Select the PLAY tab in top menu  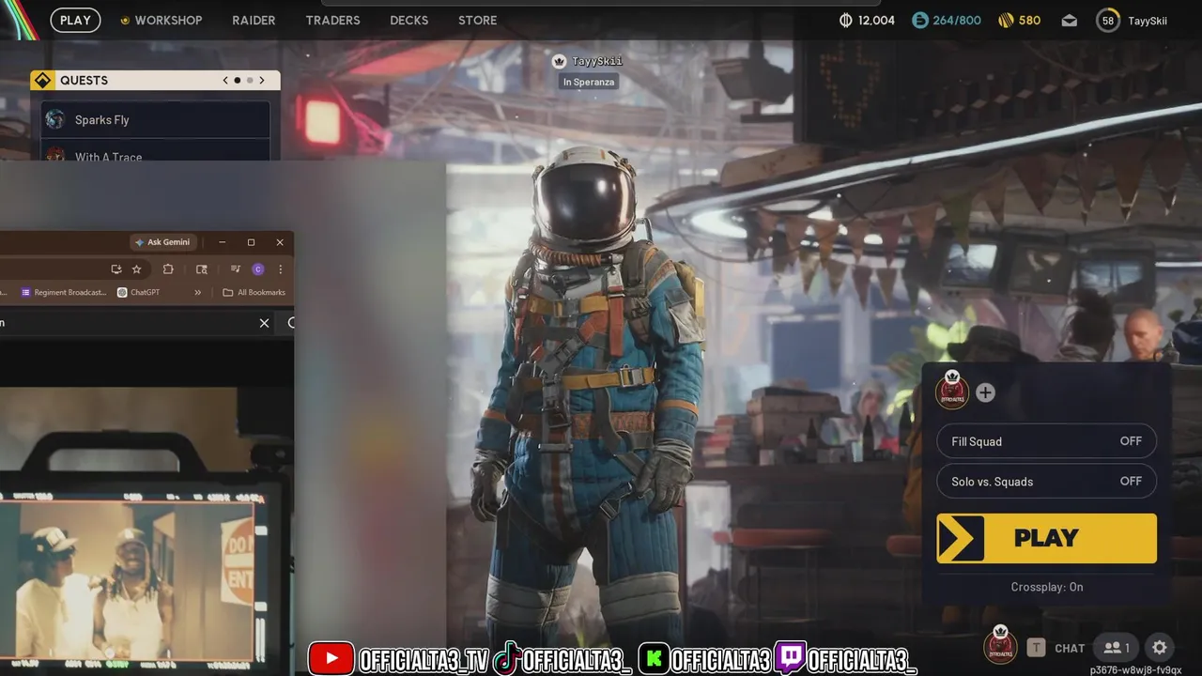(x=75, y=20)
